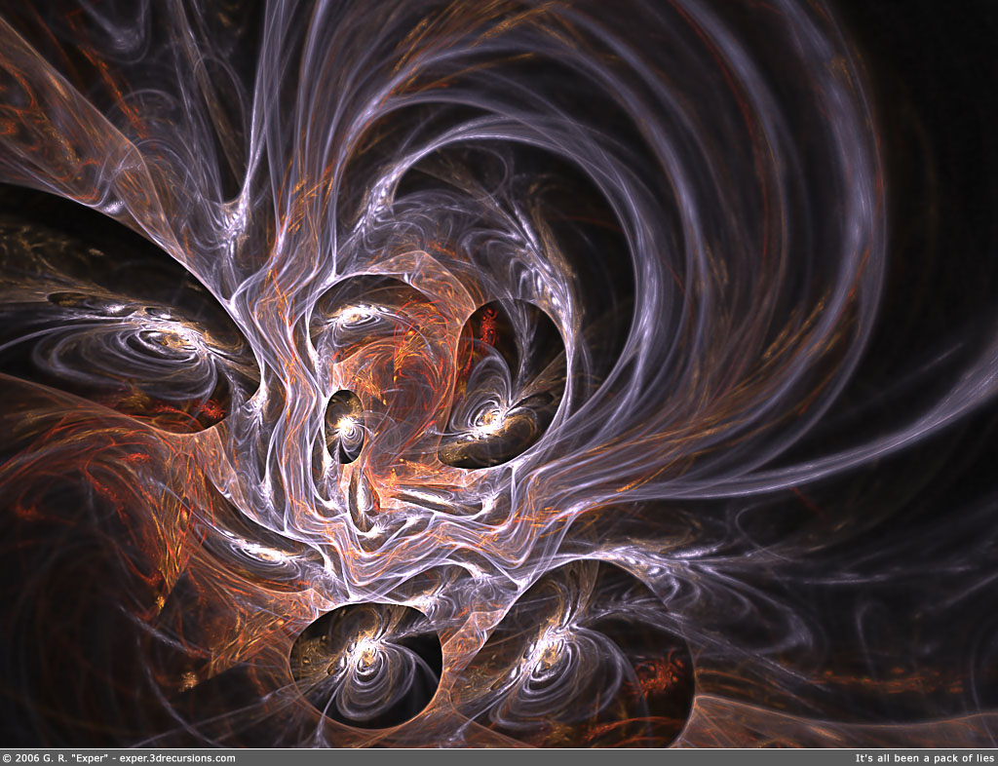Screen dimensions: 998x766
Task: Click the 'exper.3drecursions.com' text
Action: (177, 758)
